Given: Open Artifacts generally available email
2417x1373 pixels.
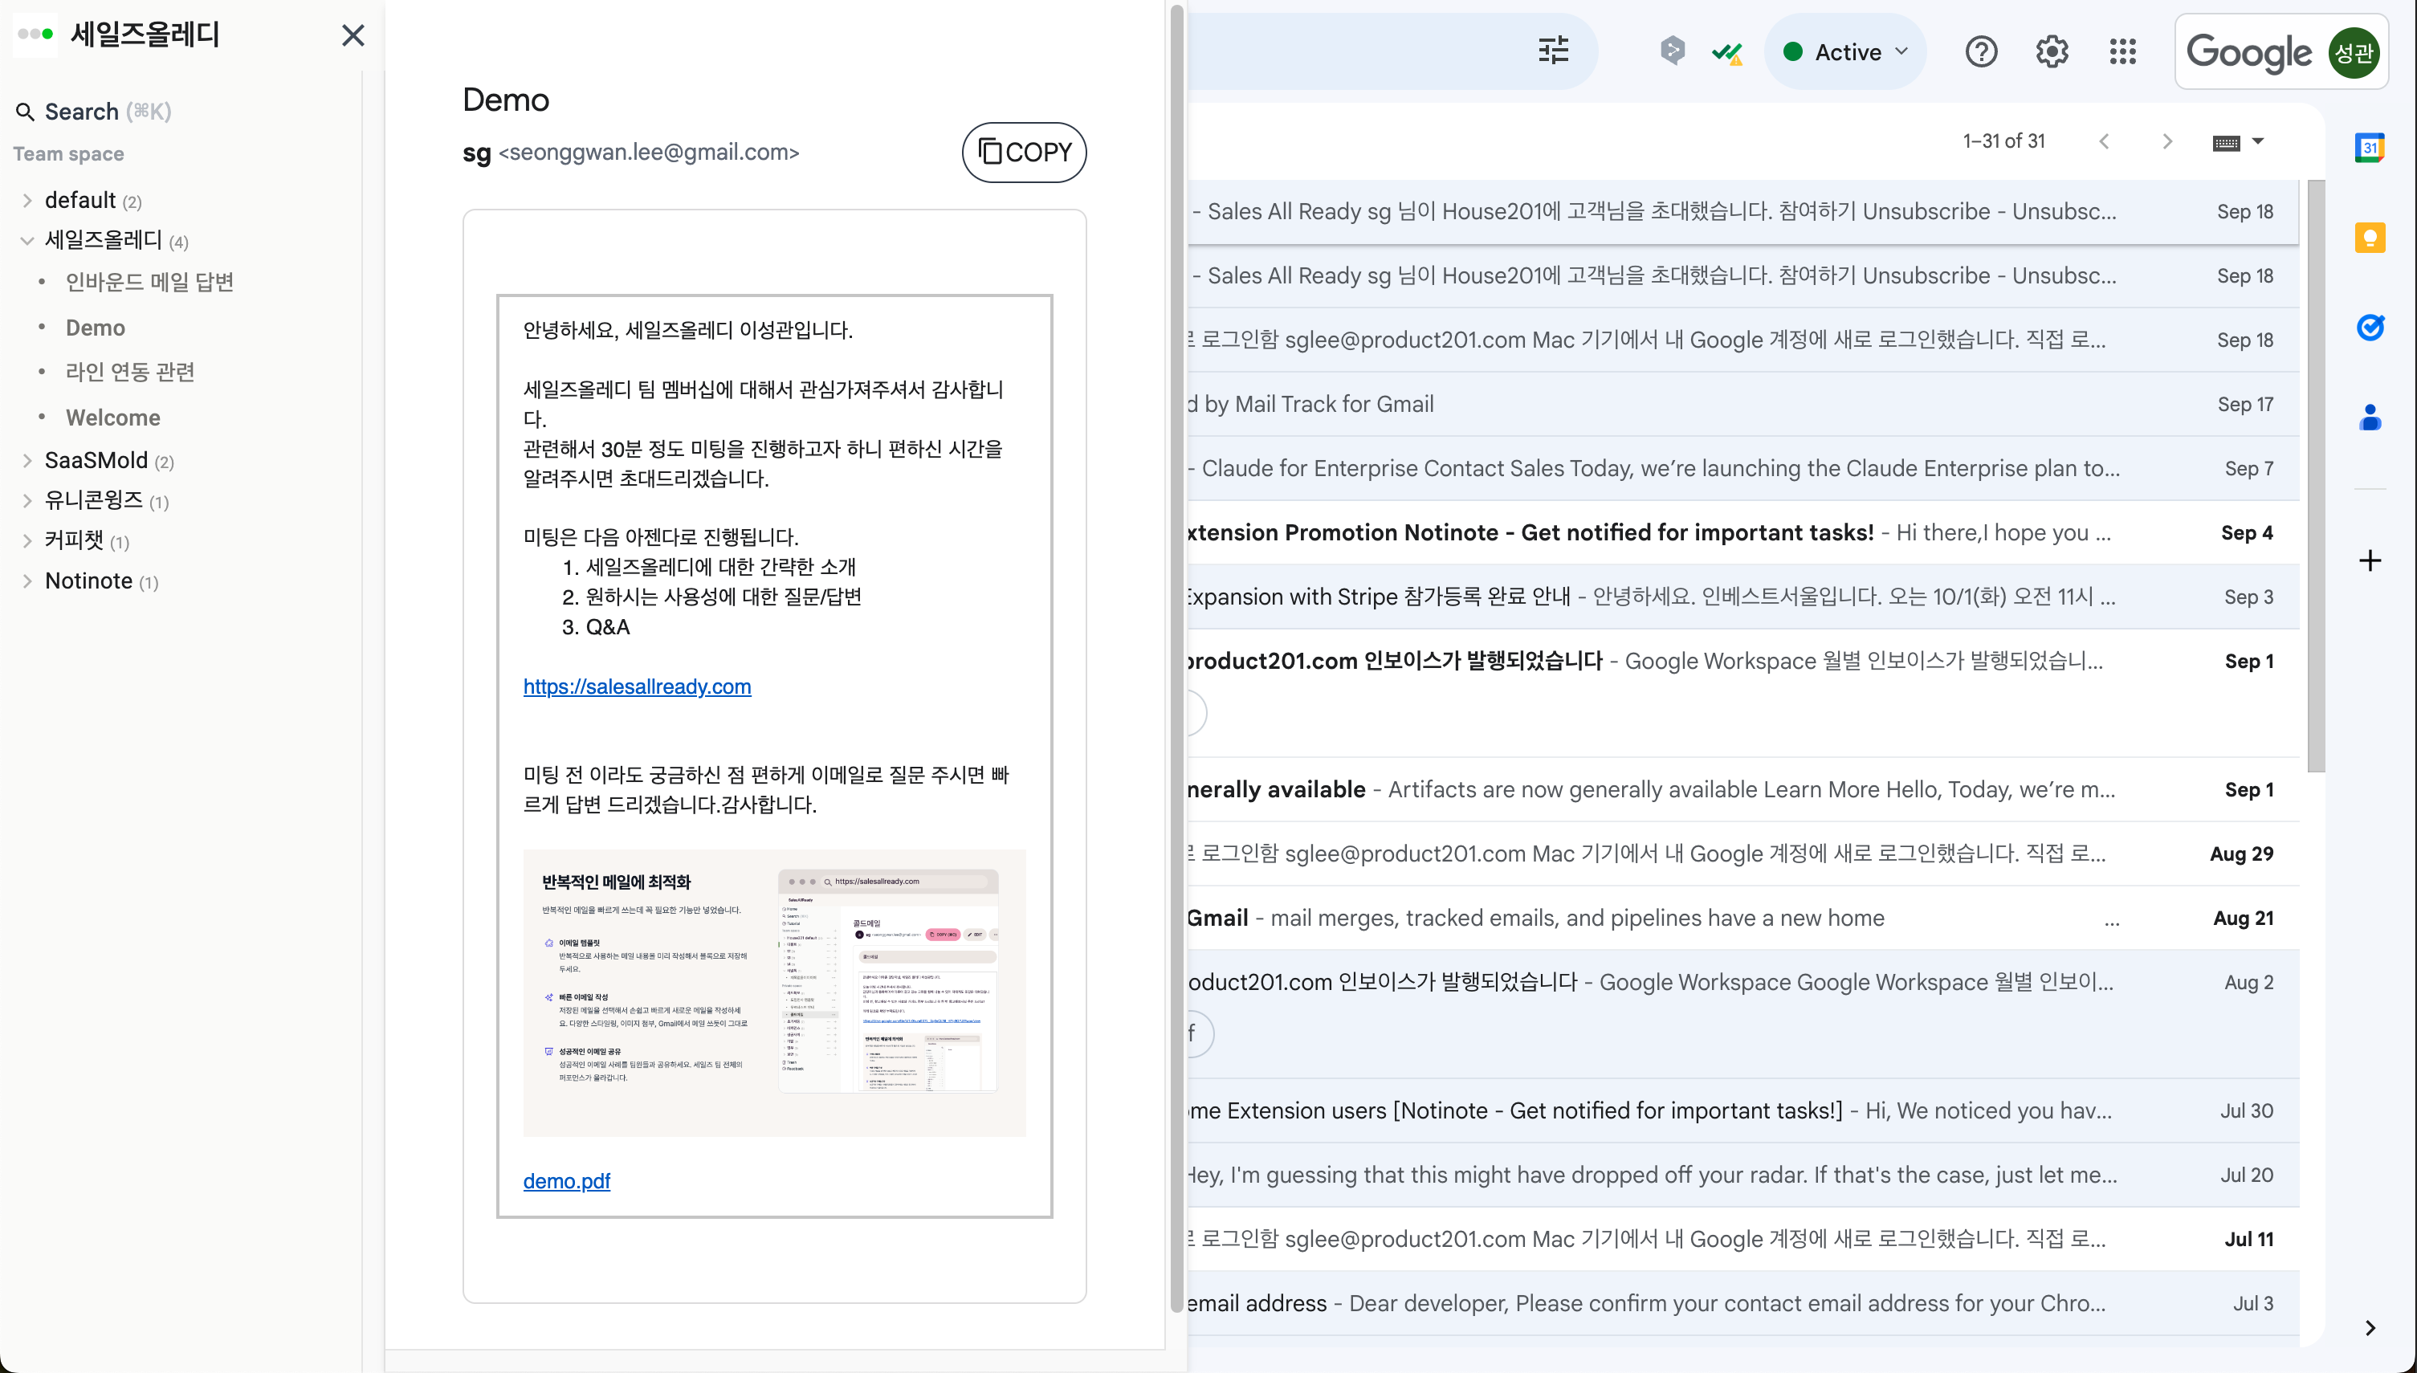Looking at the screenshot, I should coord(1742,789).
